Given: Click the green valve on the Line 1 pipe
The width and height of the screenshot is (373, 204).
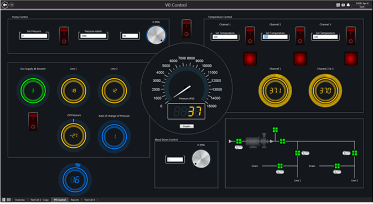Looking at the screenshot, I should pyautogui.click(x=298, y=153).
